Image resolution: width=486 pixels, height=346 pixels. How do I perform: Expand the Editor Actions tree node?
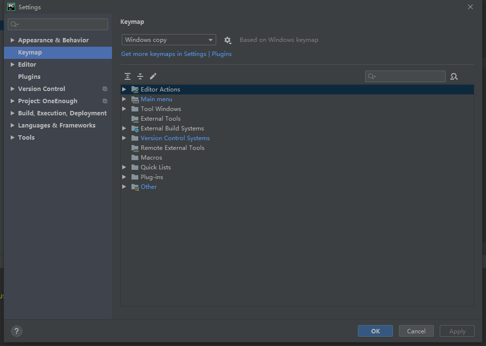[x=124, y=90]
